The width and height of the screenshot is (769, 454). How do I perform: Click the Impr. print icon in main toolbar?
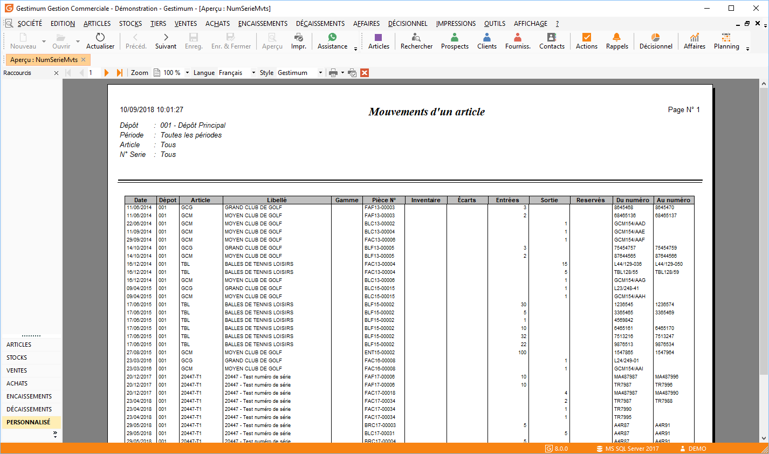(x=299, y=37)
